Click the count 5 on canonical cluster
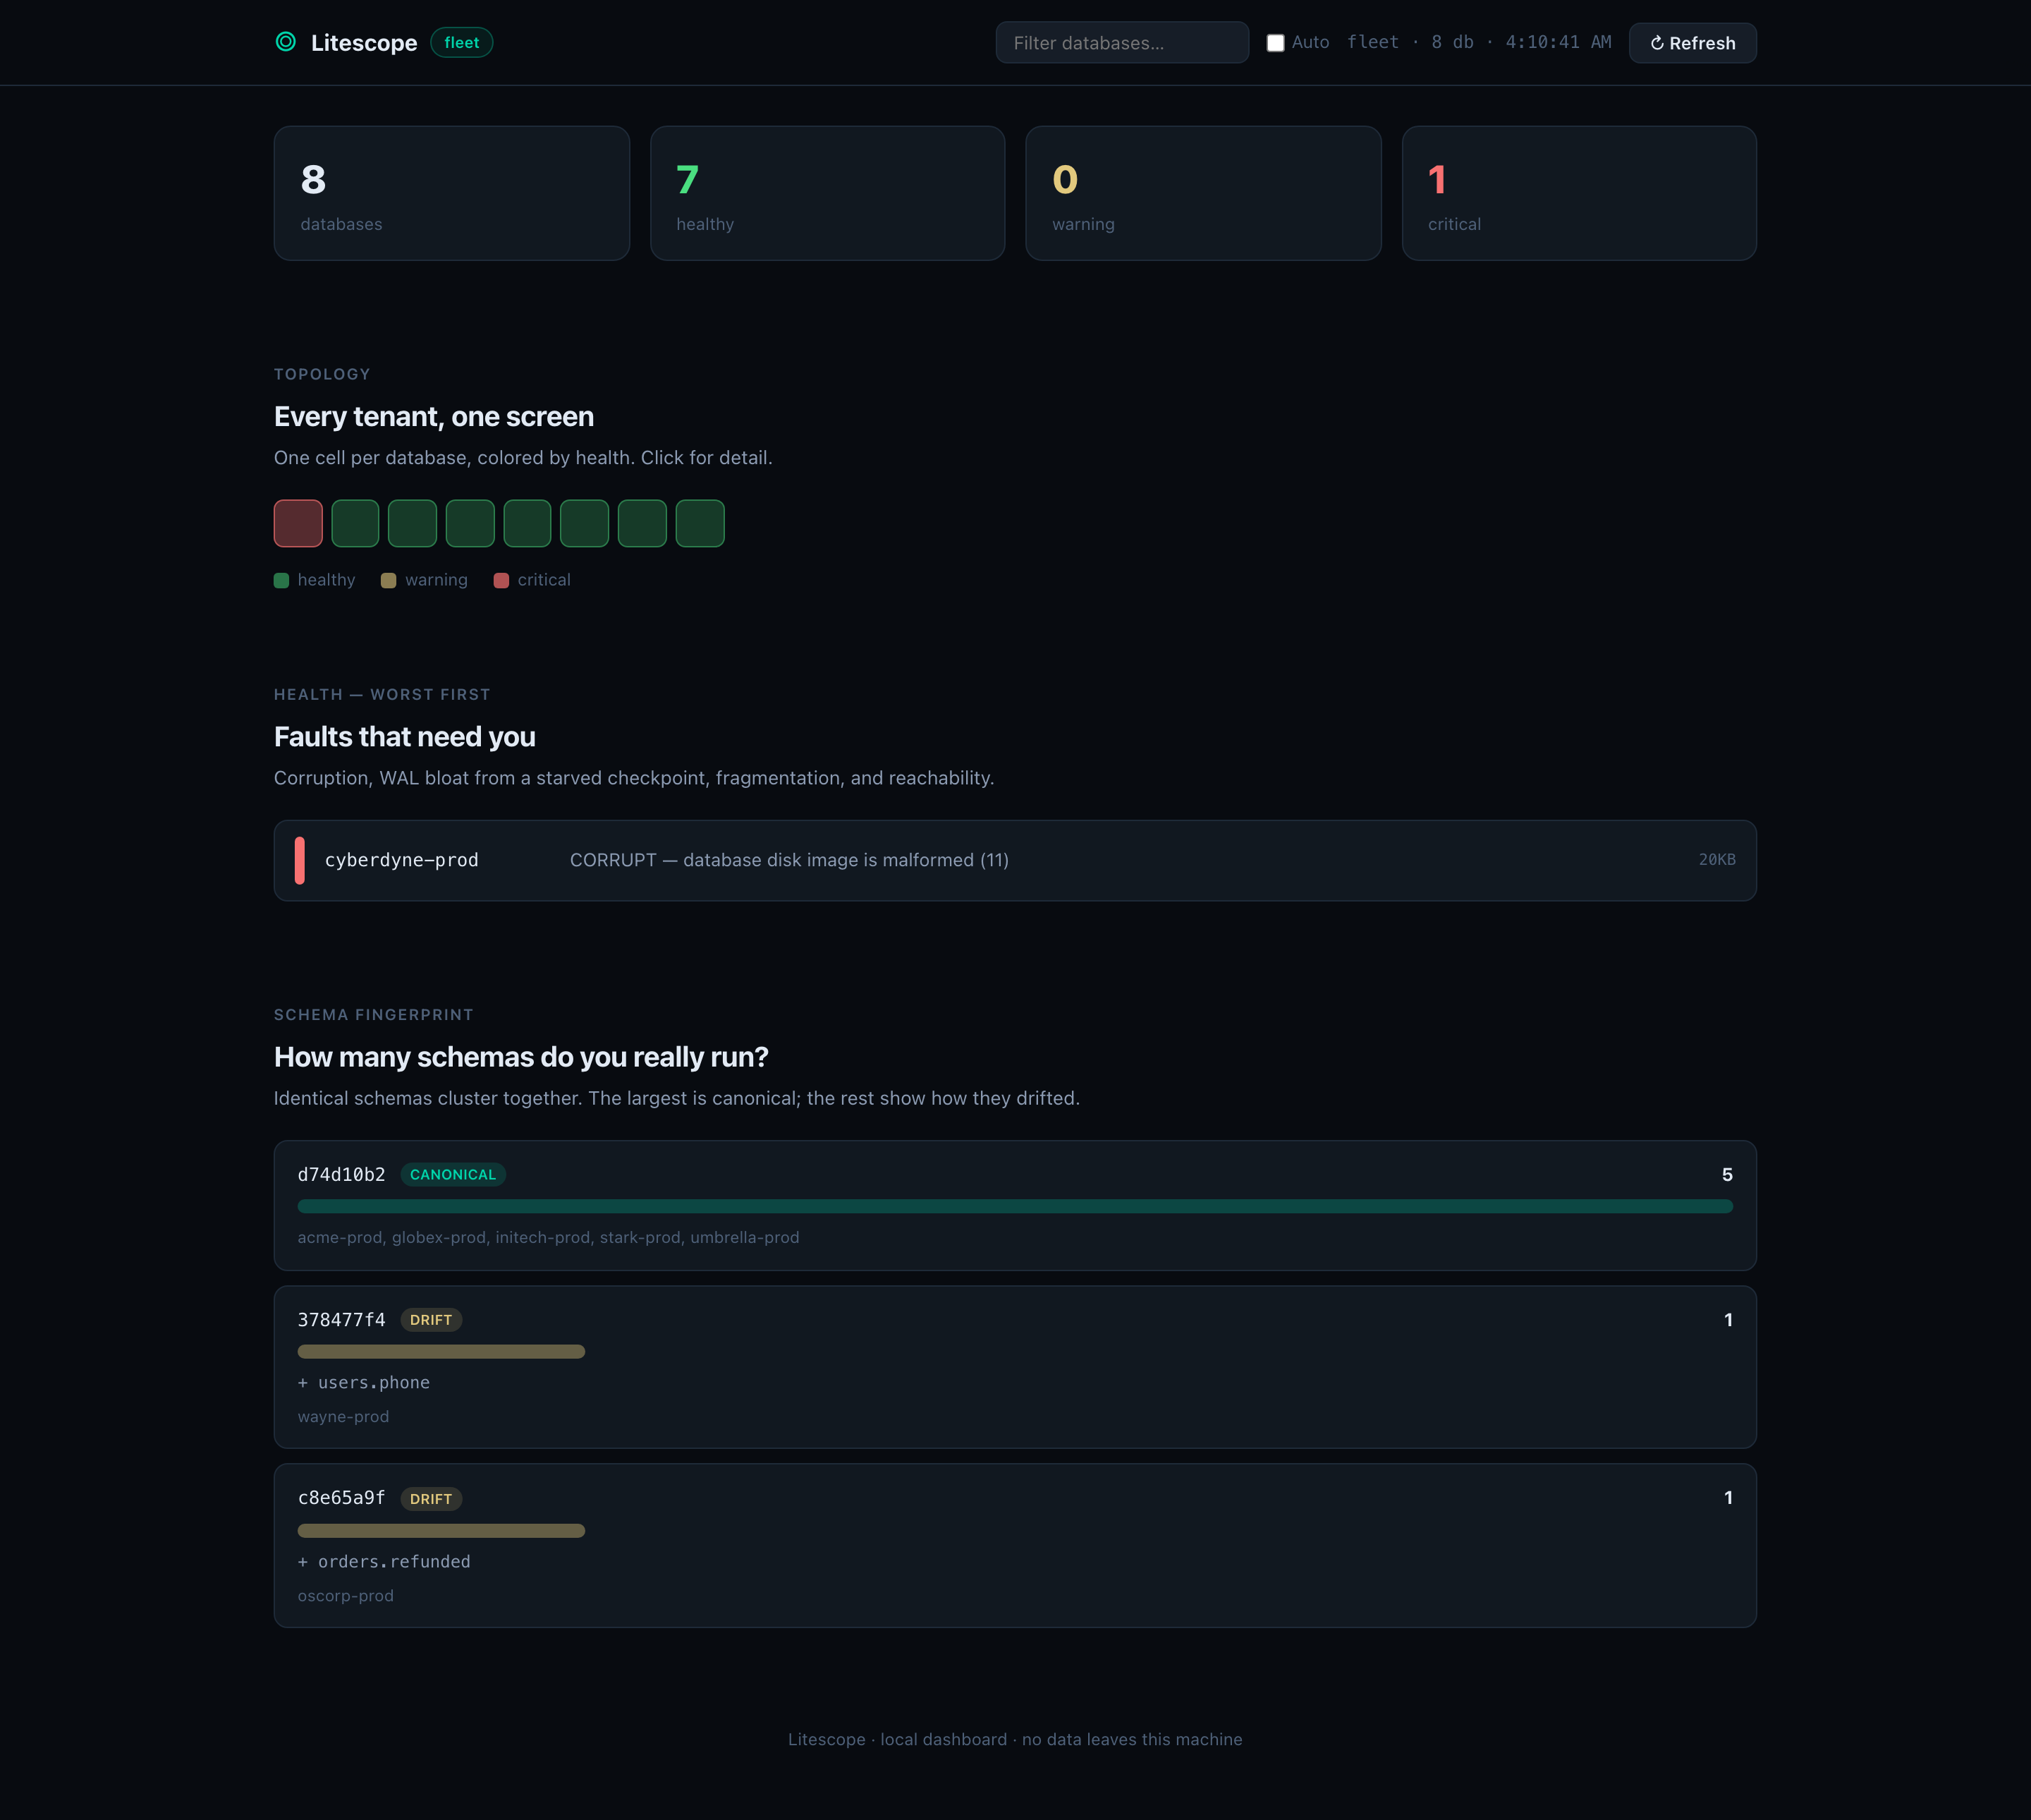 point(1726,1175)
